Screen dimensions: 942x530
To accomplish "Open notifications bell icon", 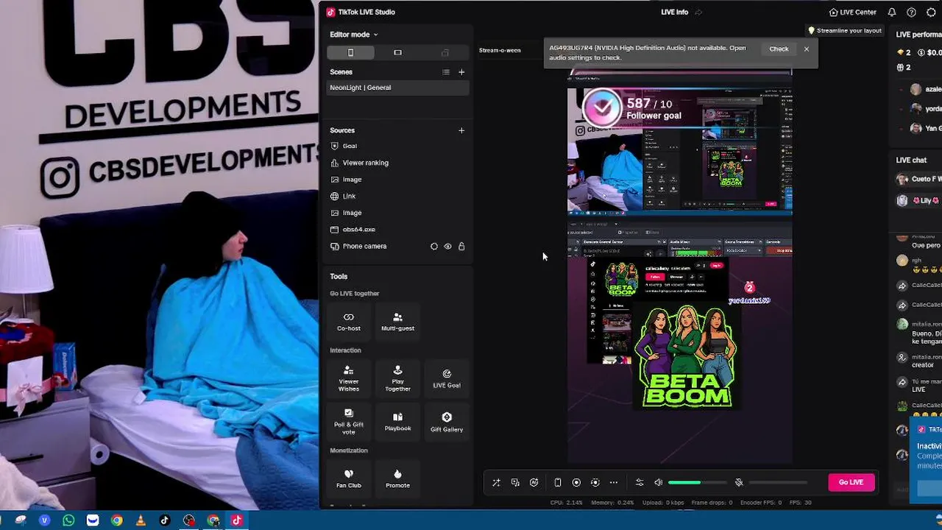I will [892, 13].
